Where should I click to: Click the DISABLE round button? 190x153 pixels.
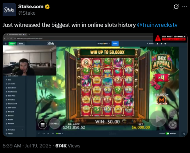click(x=55, y=124)
